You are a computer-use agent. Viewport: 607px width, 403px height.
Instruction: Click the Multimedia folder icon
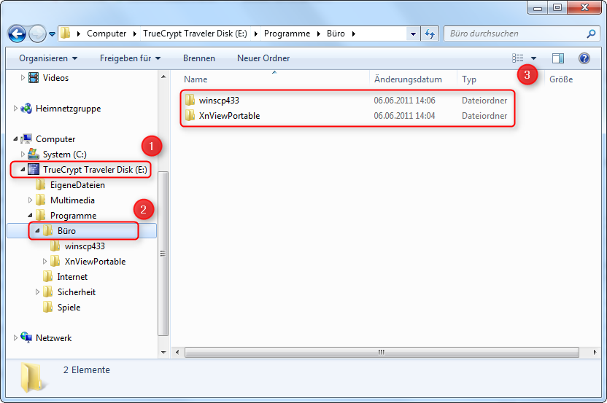[x=41, y=200]
